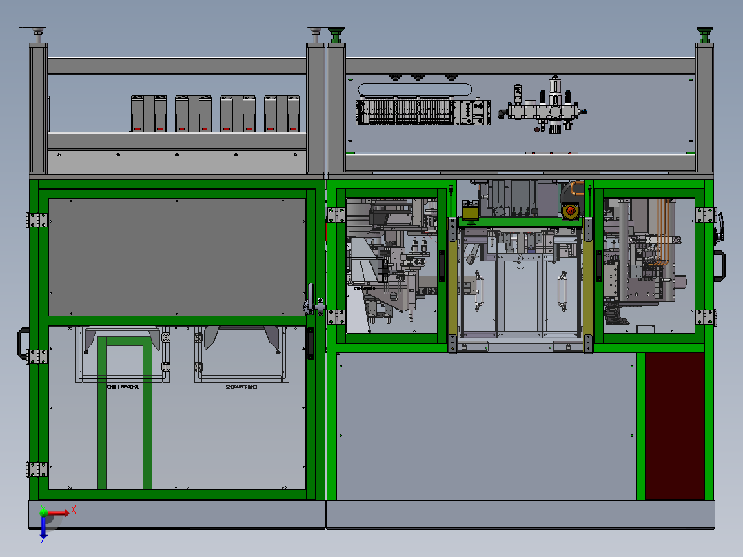Click the red X axis arrow of the triad
743x557 pixels.
tap(59, 513)
